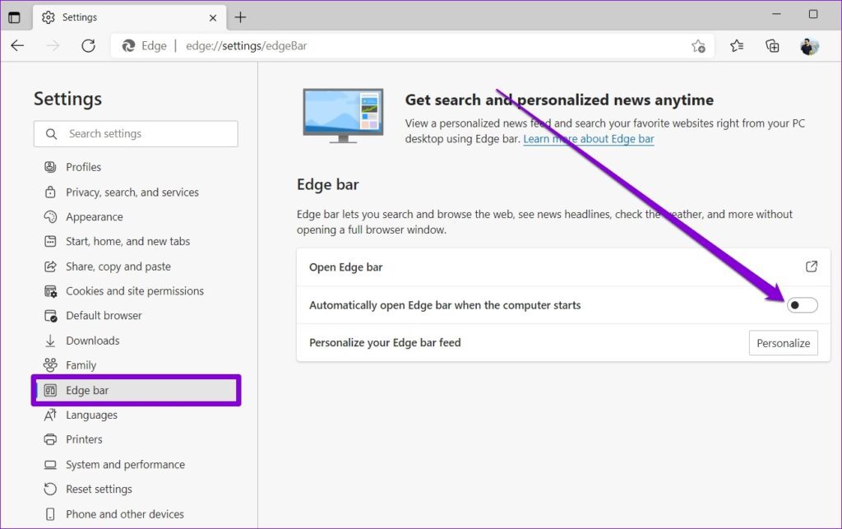The width and height of the screenshot is (842, 529).
Task: Open Reset settings from the sidebar
Action: 99,489
